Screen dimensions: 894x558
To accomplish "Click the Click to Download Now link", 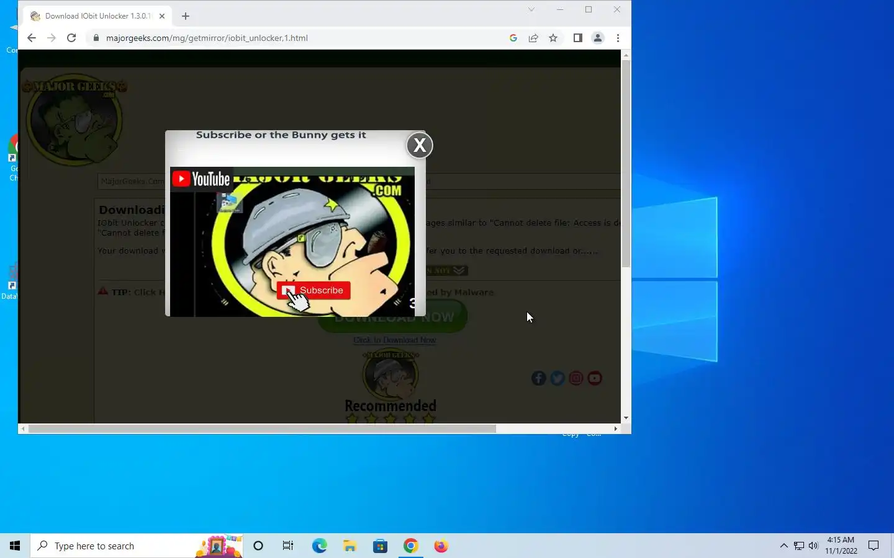I will tap(395, 340).
